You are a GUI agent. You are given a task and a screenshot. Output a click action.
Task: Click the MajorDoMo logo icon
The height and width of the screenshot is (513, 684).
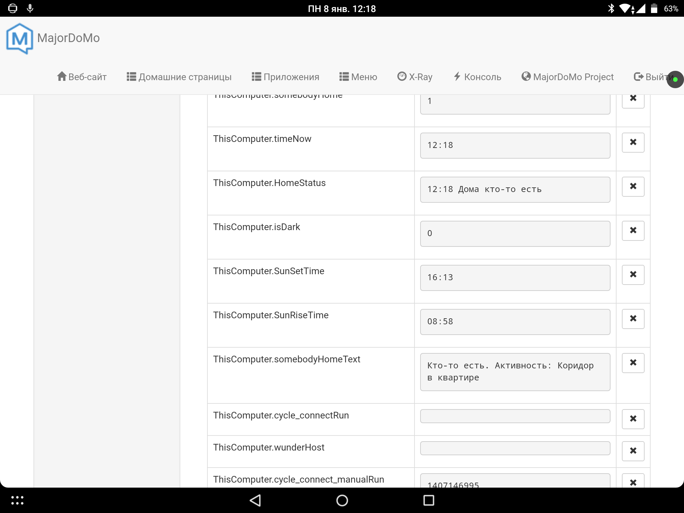pyautogui.click(x=20, y=38)
